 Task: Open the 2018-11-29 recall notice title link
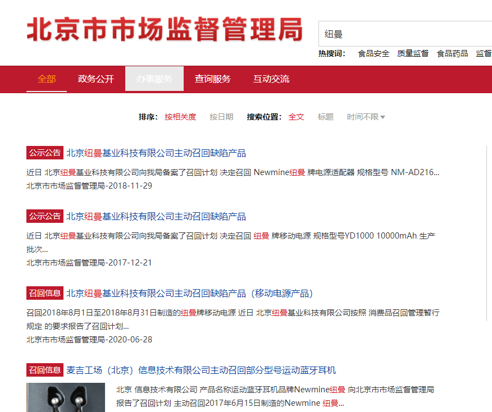tap(156, 153)
